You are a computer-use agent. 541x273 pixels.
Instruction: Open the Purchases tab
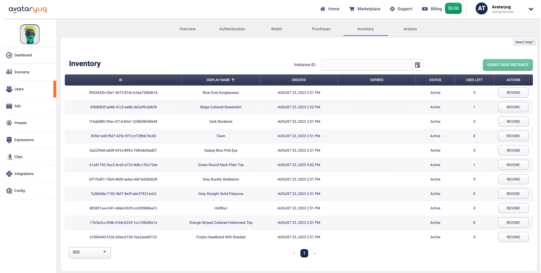click(321, 29)
